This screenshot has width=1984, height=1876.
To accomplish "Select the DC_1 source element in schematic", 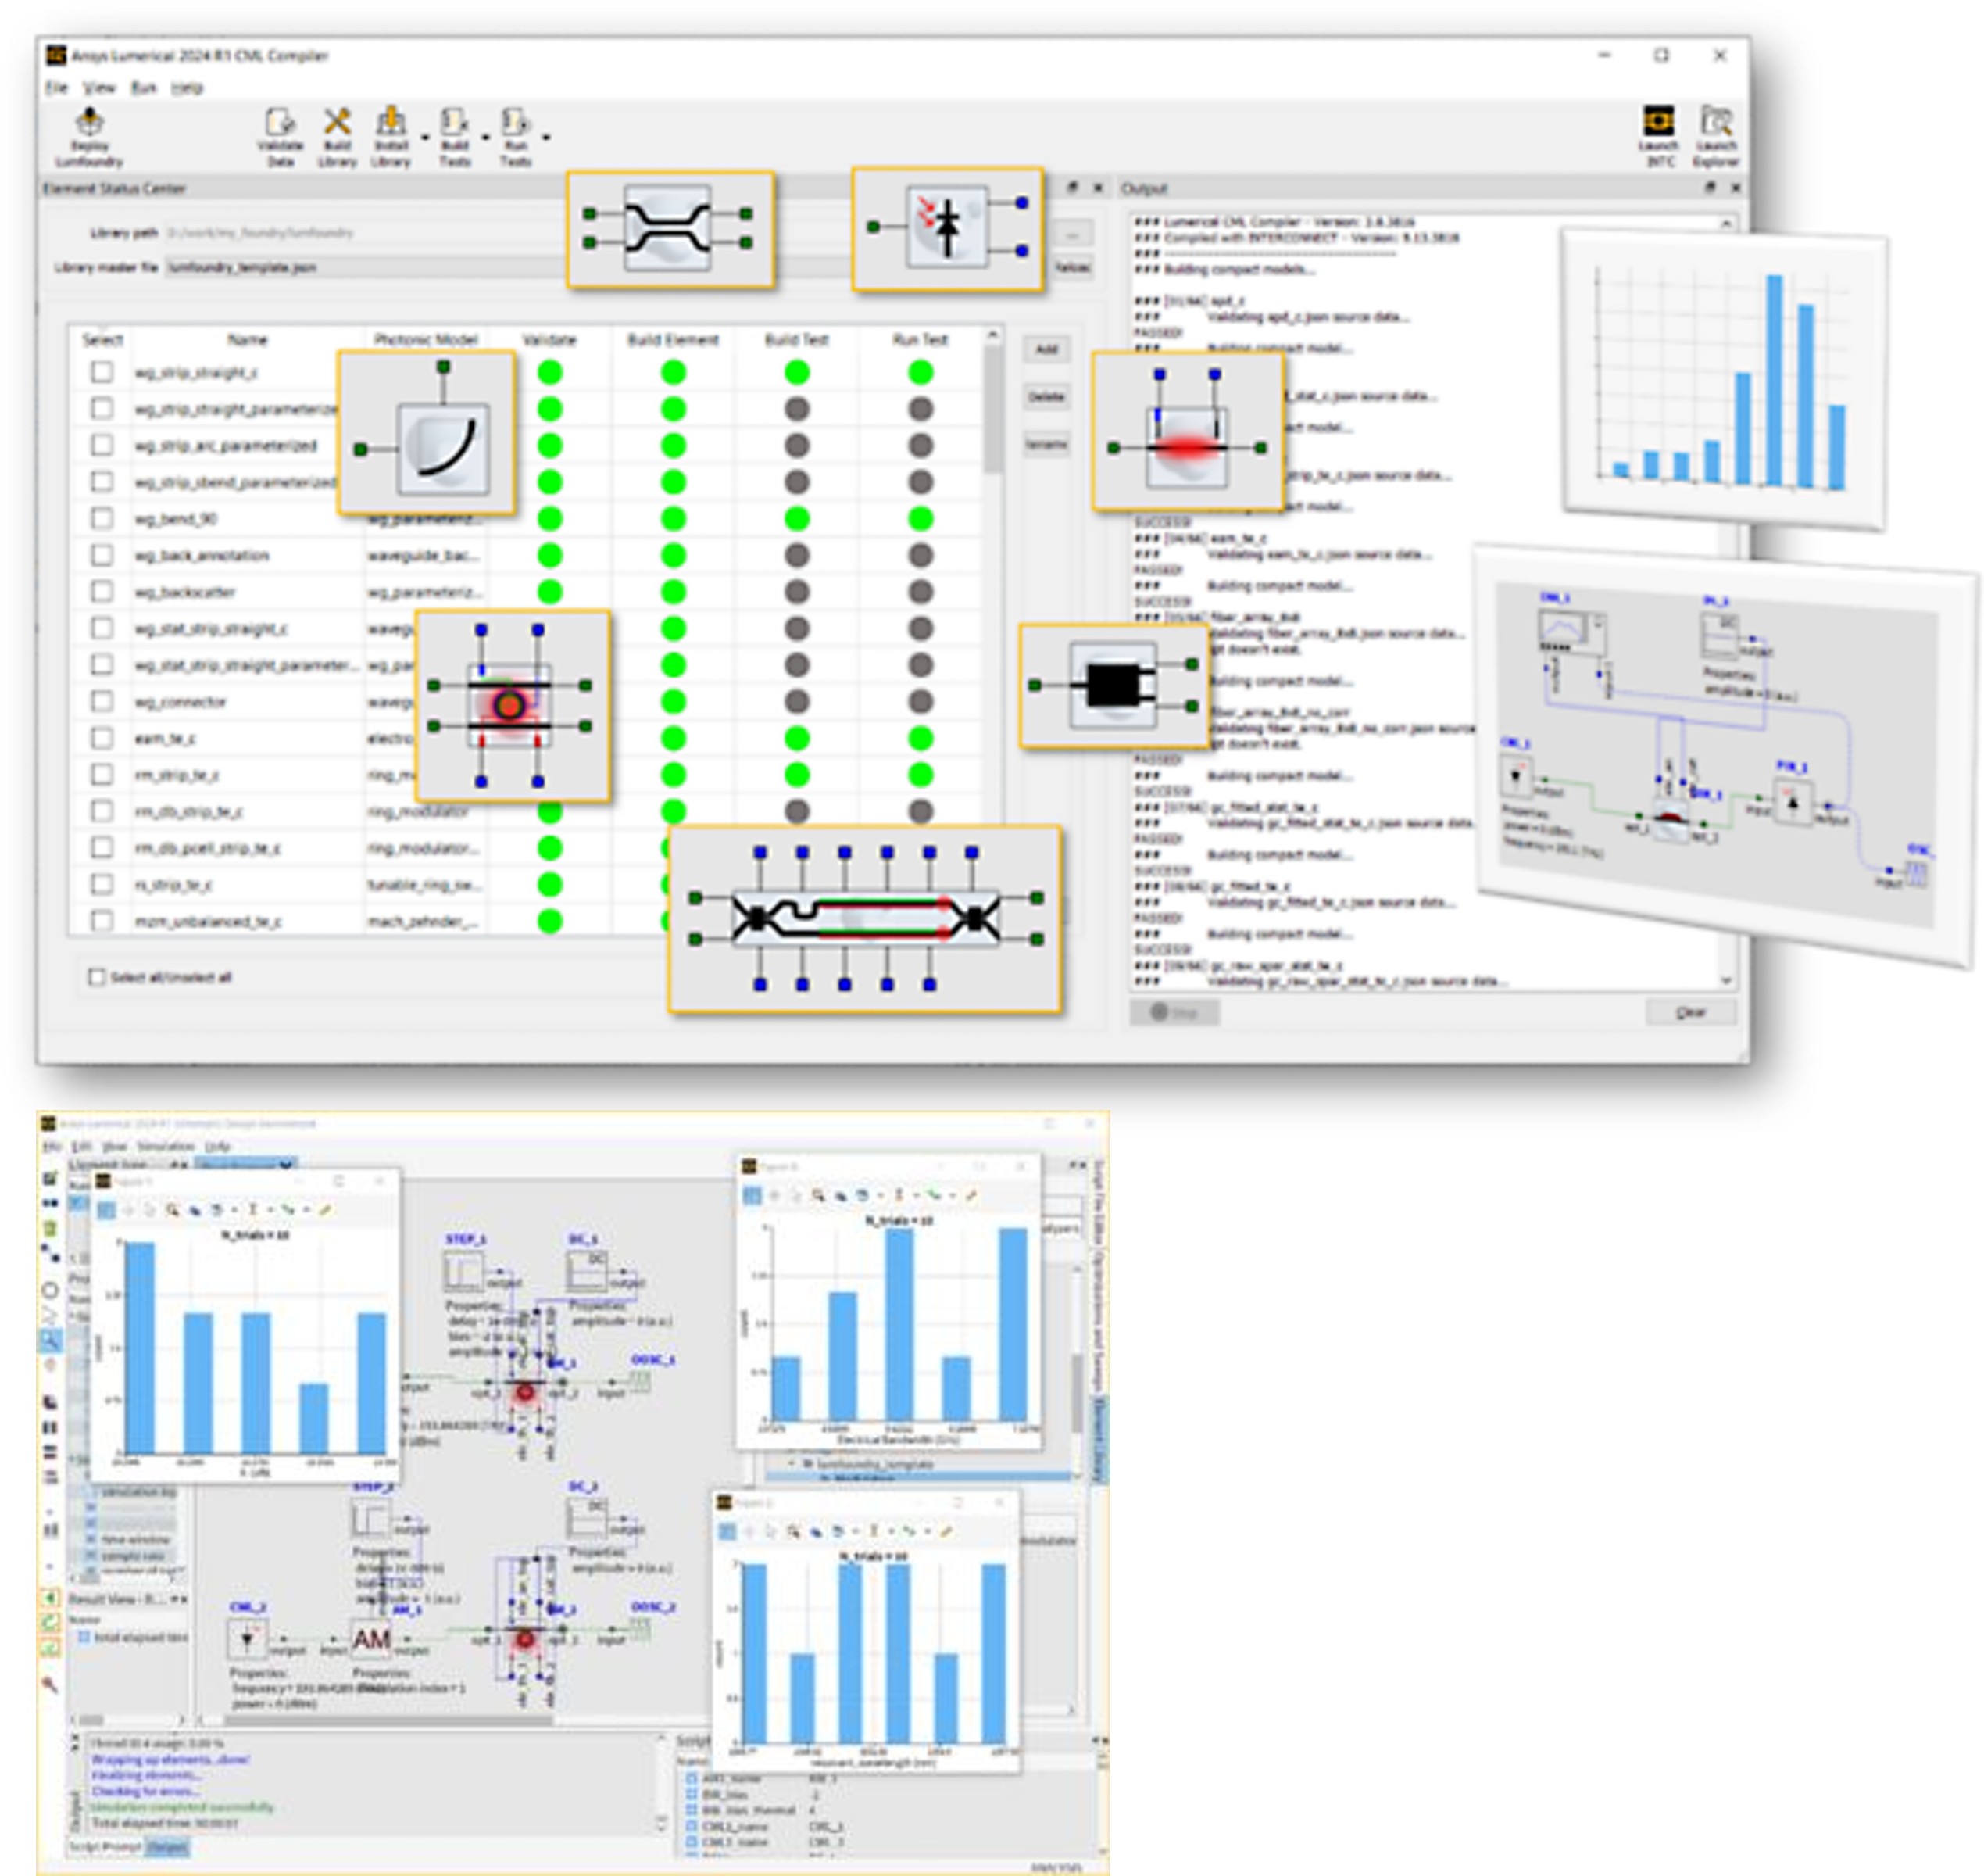I will (x=588, y=1270).
